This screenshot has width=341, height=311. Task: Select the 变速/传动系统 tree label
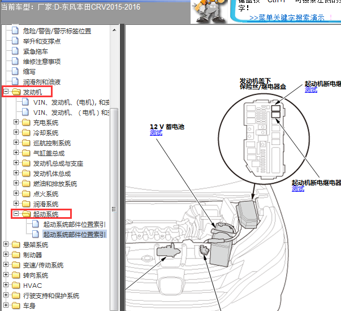point(43,265)
